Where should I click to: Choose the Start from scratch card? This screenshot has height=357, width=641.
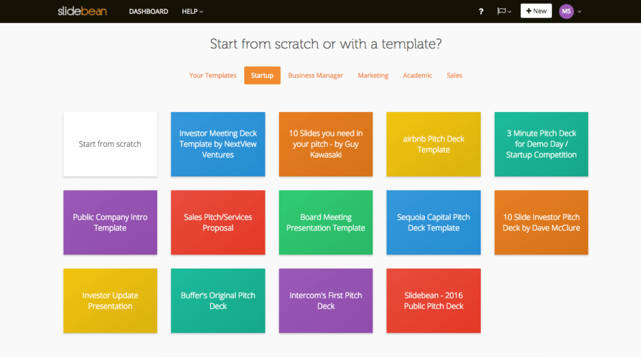click(x=110, y=144)
